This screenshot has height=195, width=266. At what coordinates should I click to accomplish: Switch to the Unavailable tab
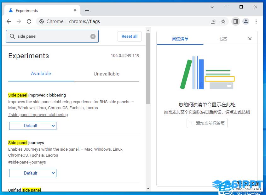click(x=106, y=74)
